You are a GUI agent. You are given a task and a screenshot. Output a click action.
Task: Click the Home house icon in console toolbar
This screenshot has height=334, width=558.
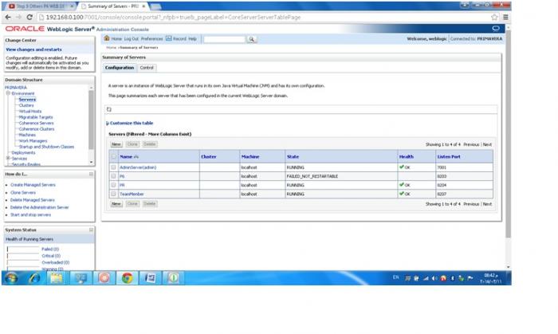click(107, 38)
